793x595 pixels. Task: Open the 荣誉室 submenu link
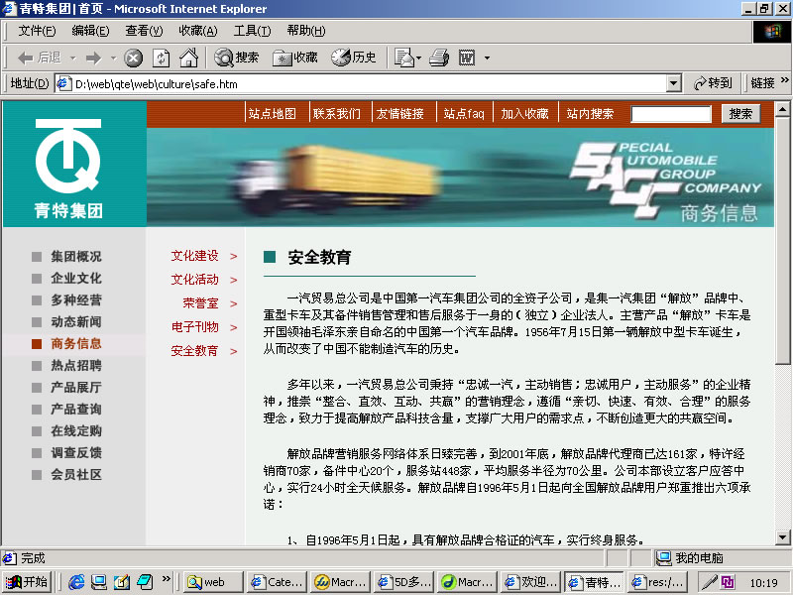pyautogui.click(x=201, y=303)
